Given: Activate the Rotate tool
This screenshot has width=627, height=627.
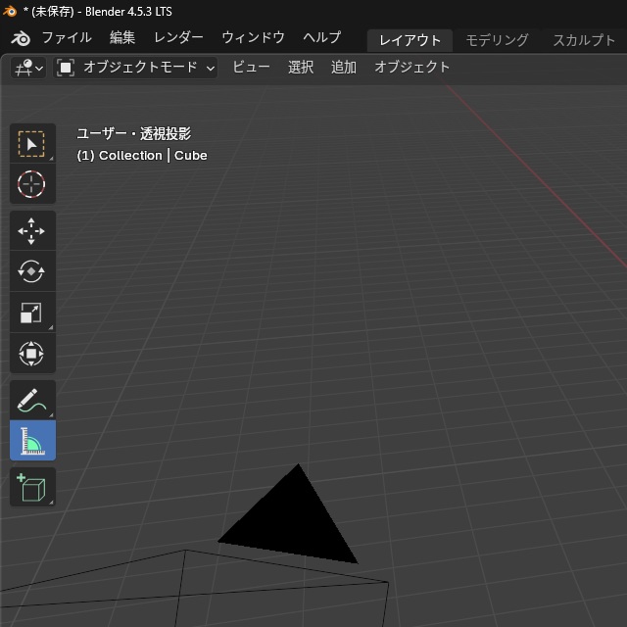Looking at the screenshot, I should pyautogui.click(x=32, y=271).
